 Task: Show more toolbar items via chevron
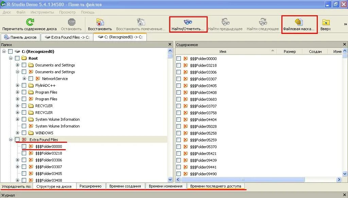(345, 24)
